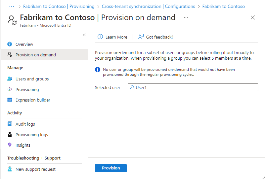Open Fabrikam to Contoso | Provisioning breadcrumb

59,6
